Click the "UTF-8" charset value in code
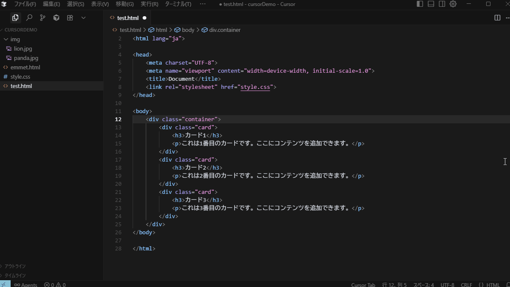Screen dimensions: 510x287 click(x=203, y=63)
